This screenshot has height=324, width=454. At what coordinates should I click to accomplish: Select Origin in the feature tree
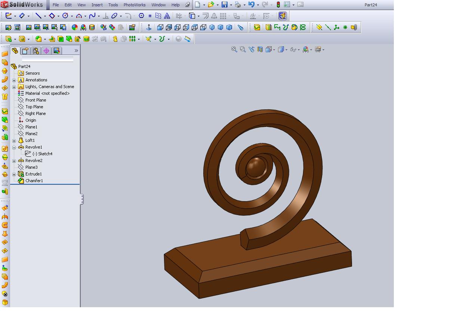pos(31,120)
